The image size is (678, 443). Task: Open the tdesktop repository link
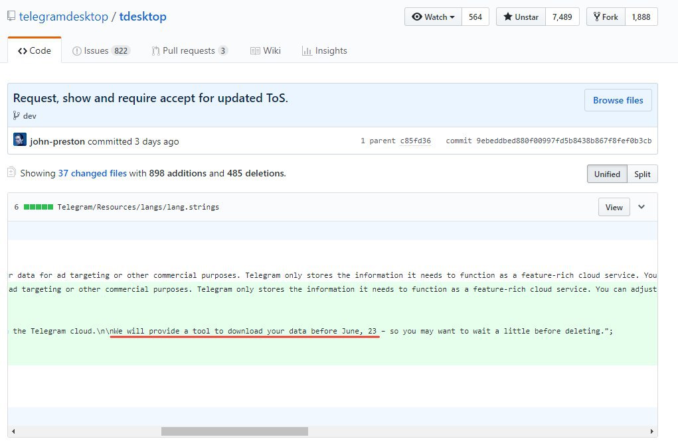click(x=143, y=17)
